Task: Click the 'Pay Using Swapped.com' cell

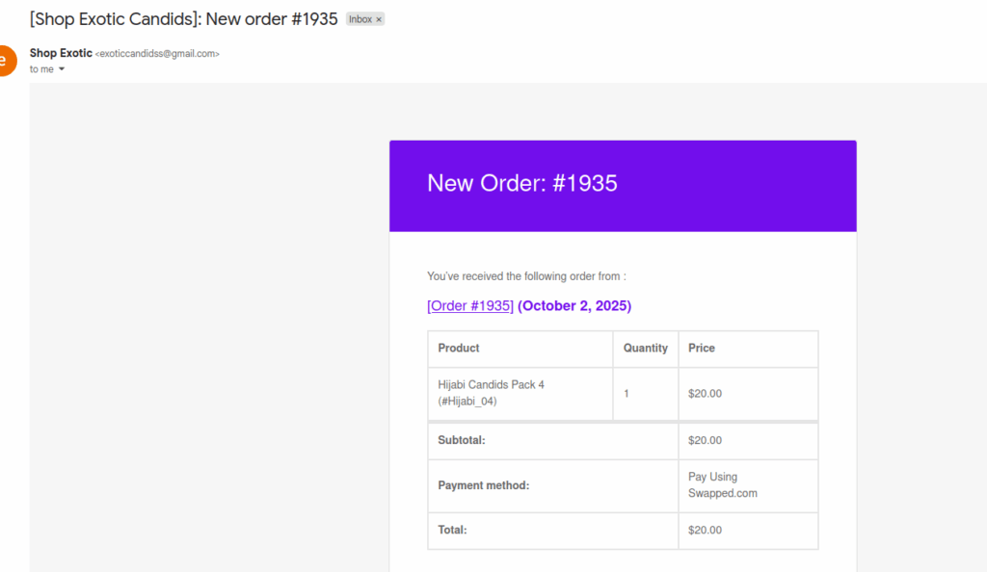Action: (x=722, y=485)
